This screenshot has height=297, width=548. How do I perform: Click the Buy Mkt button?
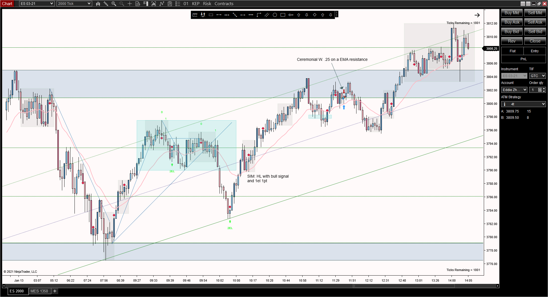pos(512,13)
